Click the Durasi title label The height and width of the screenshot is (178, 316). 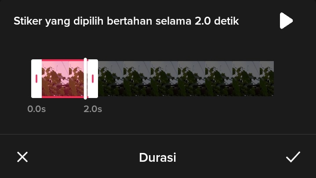[x=158, y=157]
